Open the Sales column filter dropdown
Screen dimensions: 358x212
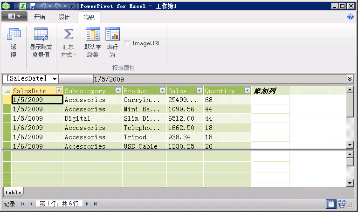(200, 90)
